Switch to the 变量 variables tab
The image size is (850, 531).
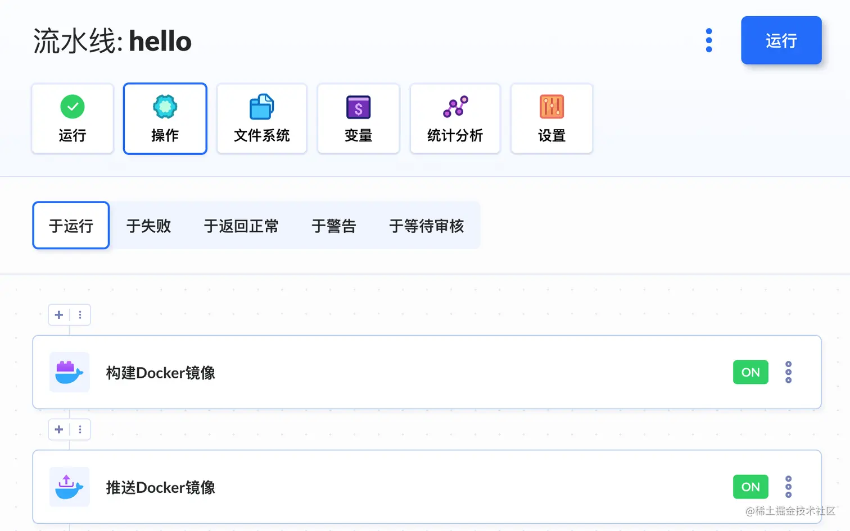coord(359,118)
